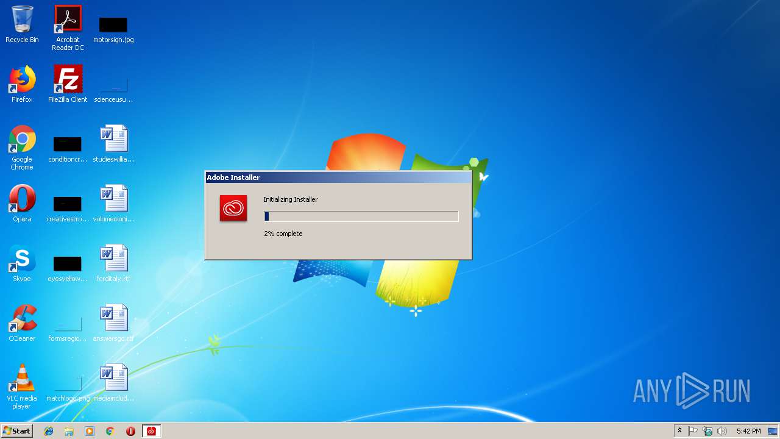Click the Adobe Installer title bar
780x439 pixels.
click(x=338, y=177)
